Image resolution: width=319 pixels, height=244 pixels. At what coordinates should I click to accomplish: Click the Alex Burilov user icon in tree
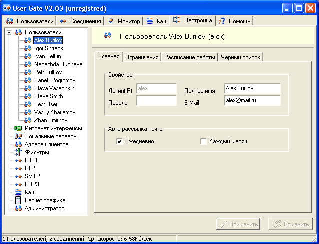point(28,40)
